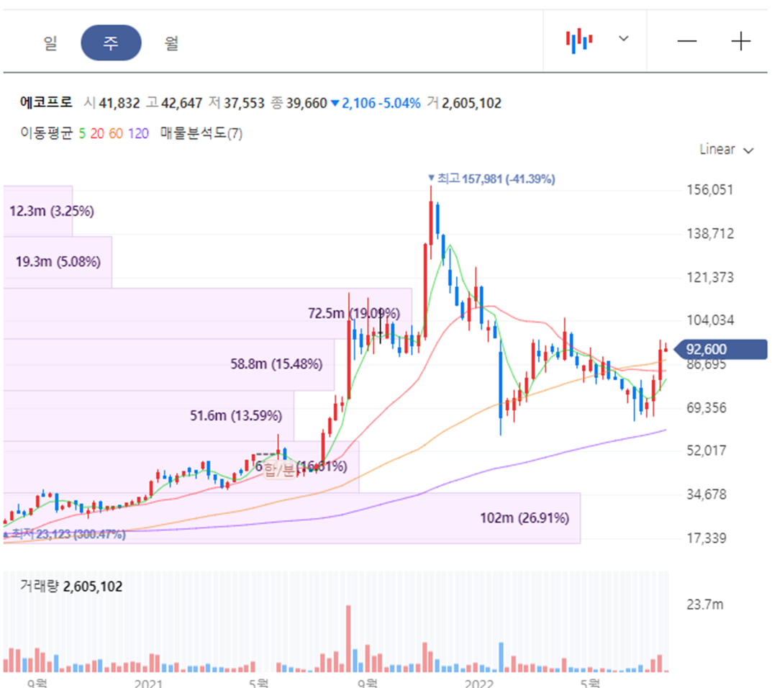Click the 합/분 event badge on chart
Screen dimensions: 772x688
point(279,469)
